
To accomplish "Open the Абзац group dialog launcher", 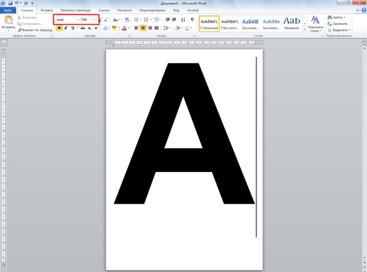I will 195,36.
